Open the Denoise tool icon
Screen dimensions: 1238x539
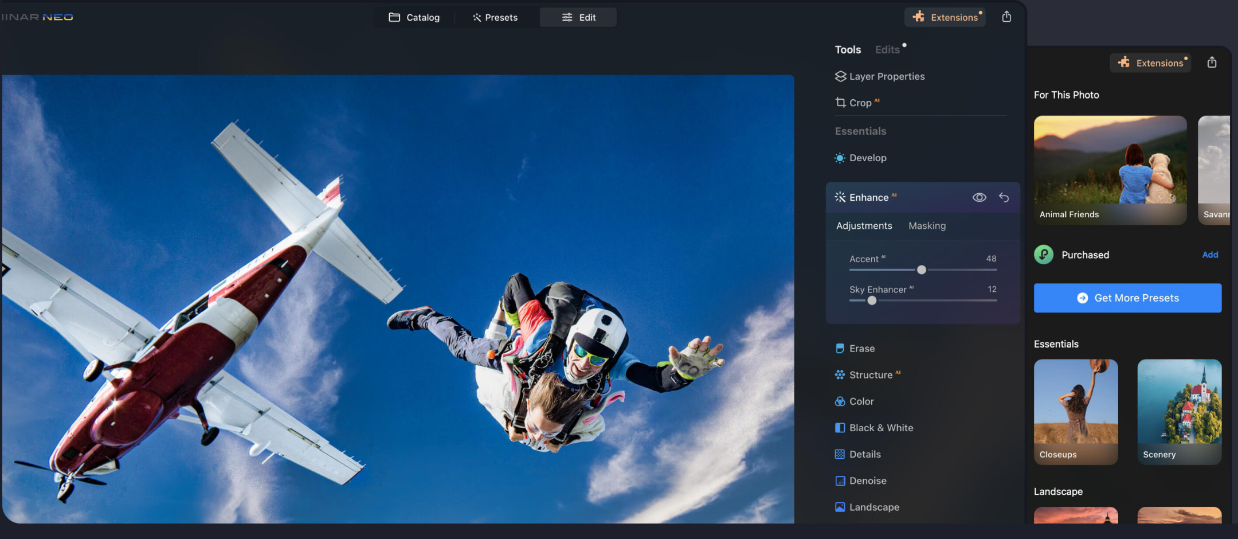point(840,481)
